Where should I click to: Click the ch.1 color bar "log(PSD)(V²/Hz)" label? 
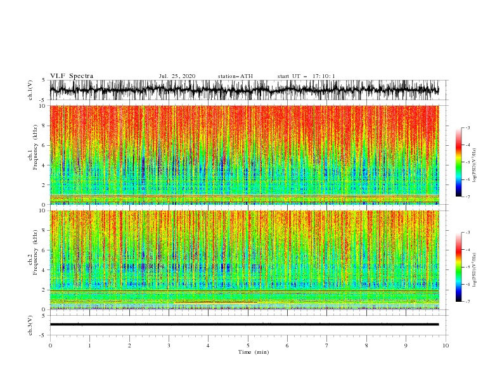pyautogui.click(x=474, y=165)
